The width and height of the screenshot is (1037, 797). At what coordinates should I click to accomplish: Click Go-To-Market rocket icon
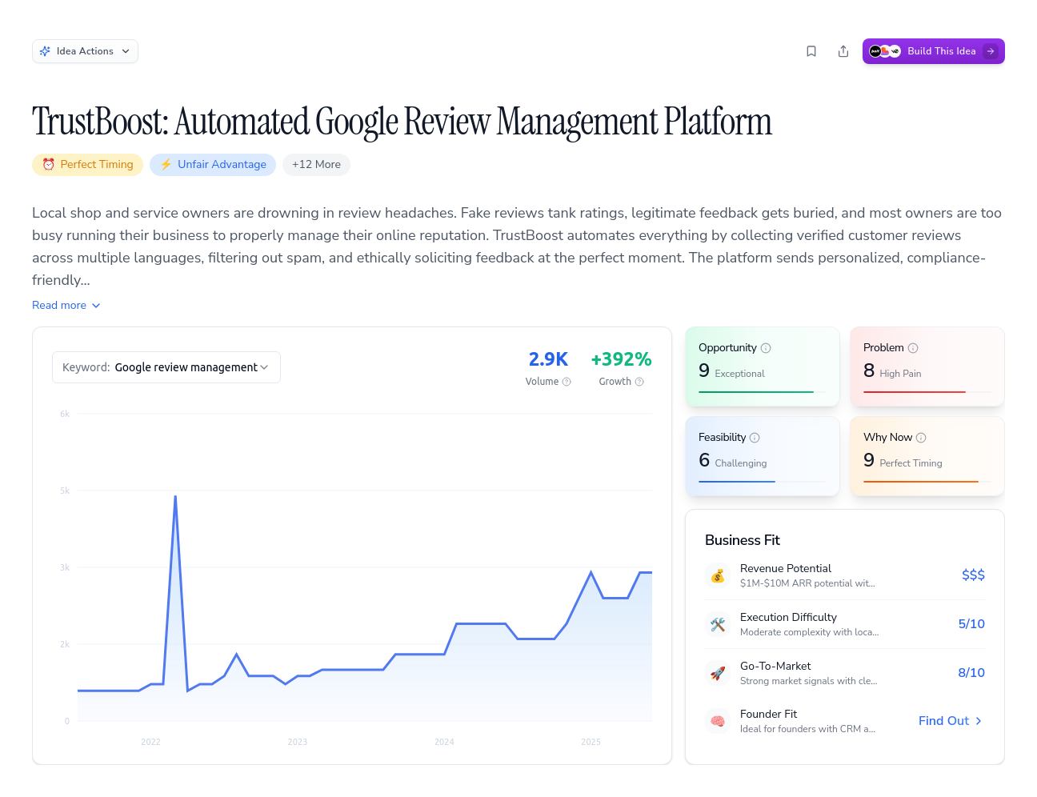click(x=718, y=673)
